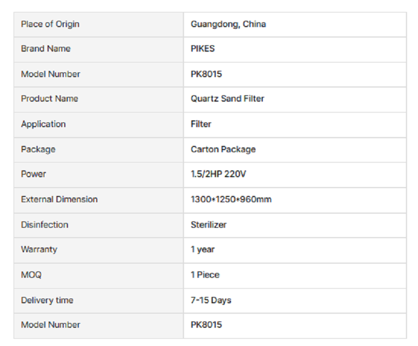This screenshot has width=418, height=346.
Task: Click the "MOQ" label cell
Action: (x=31, y=275)
